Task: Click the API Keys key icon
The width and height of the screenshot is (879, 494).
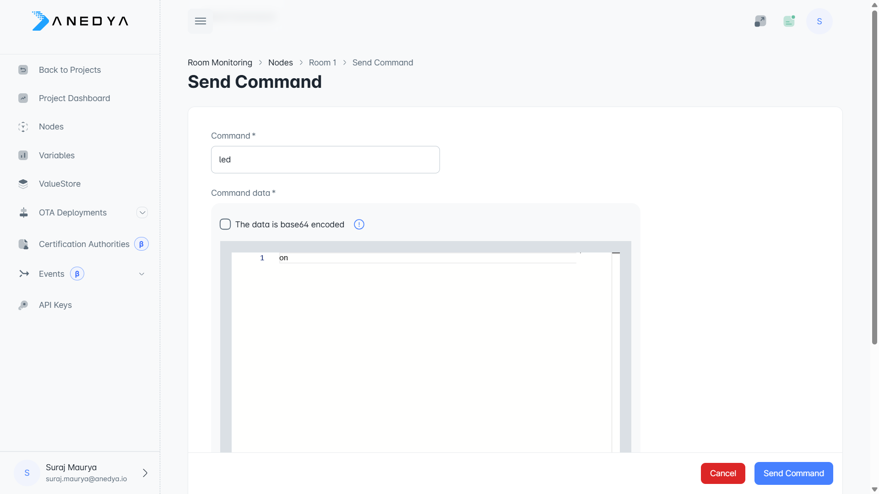Action: point(23,305)
